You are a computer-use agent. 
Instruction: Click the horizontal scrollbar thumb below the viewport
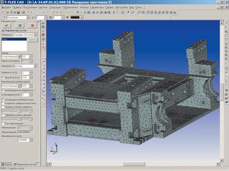[134, 164]
